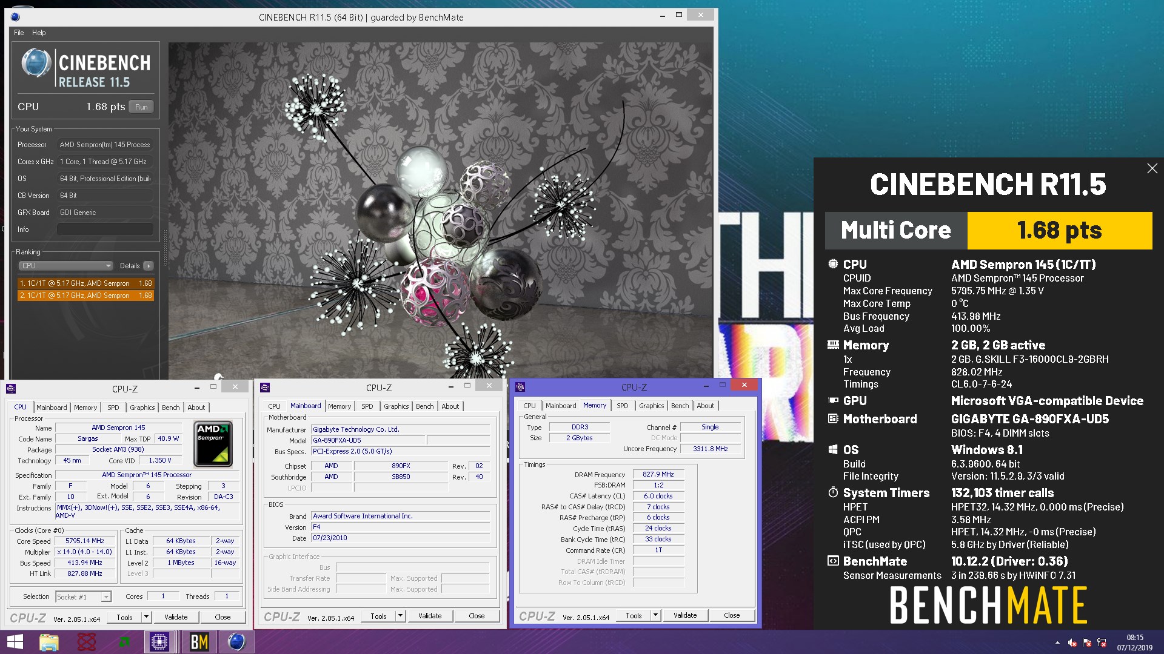Click the Multiplier value x 14.0
The width and height of the screenshot is (1164, 654).
(85, 552)
